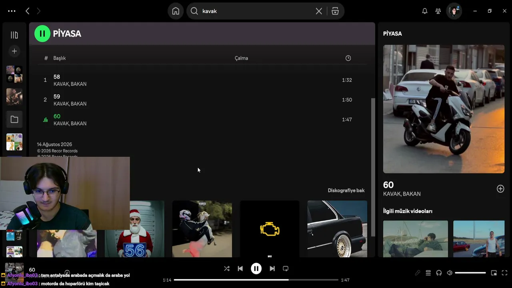Pause PİYASA with the green header button
Viewport: 512px width, 288px height.
42,34
